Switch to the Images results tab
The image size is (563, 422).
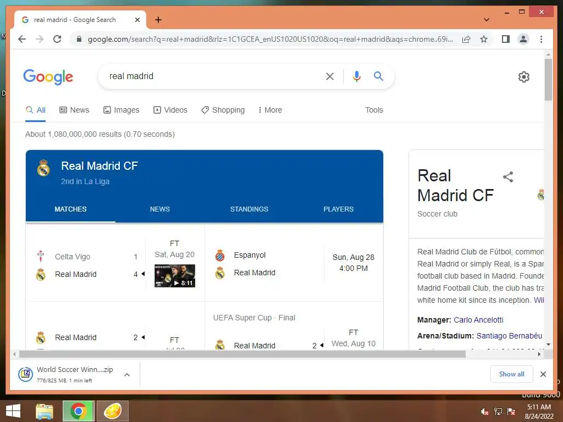point(122,110)
